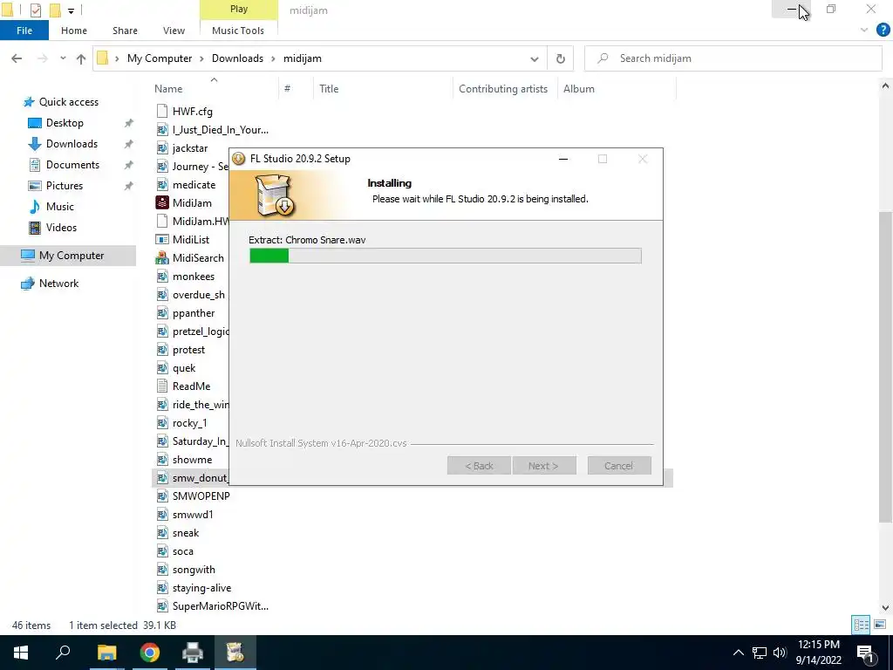The image size is (893, 670).
Task: Open Documents in the sidebar
Action: (x=72, y=165)
